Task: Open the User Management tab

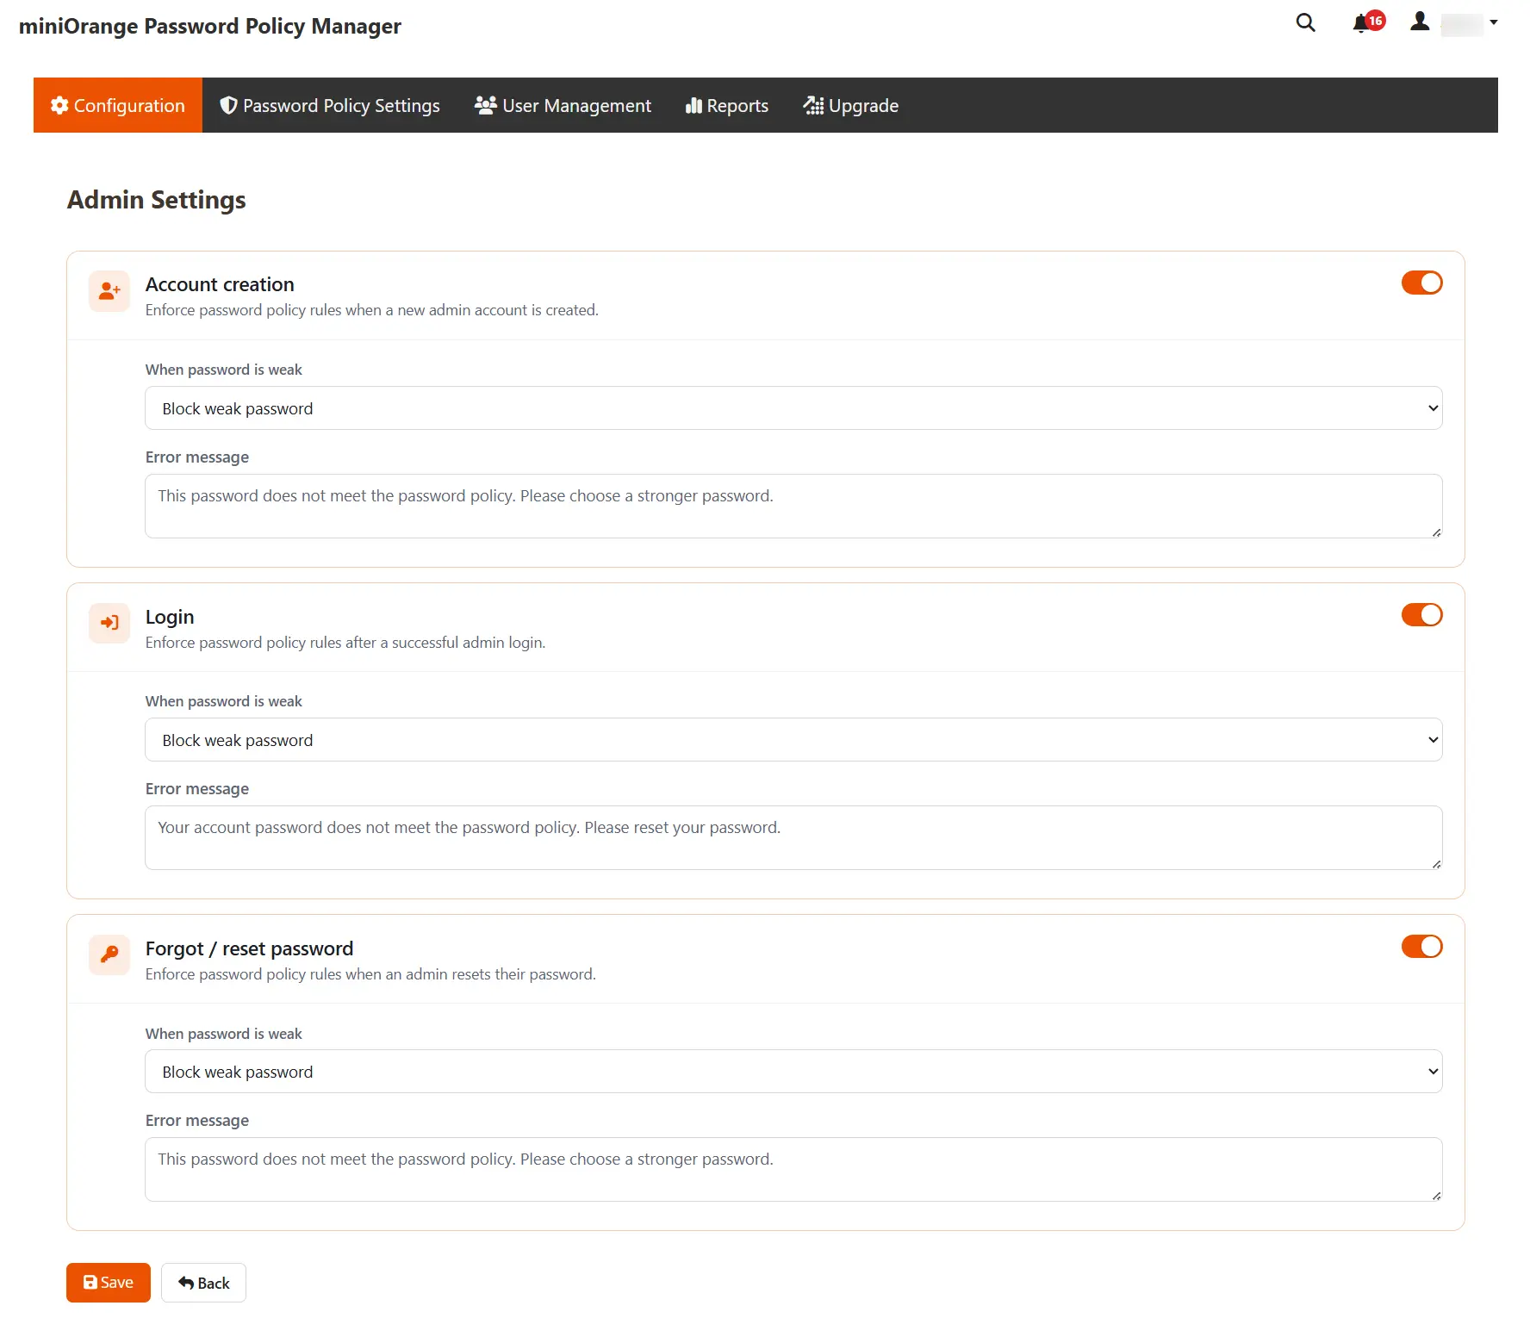Action: tap(563, 105)
